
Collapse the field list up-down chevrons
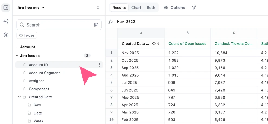point(98,8)
